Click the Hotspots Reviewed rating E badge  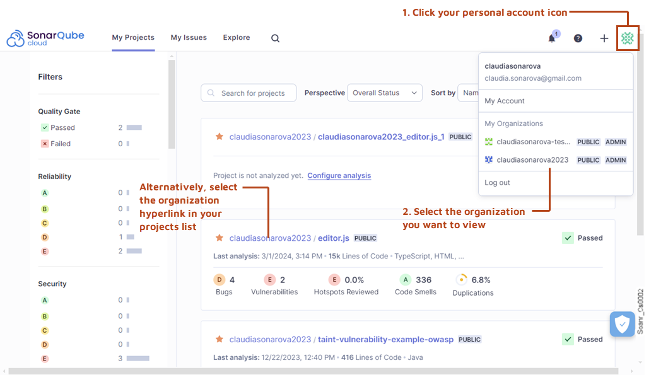point(334,280)
